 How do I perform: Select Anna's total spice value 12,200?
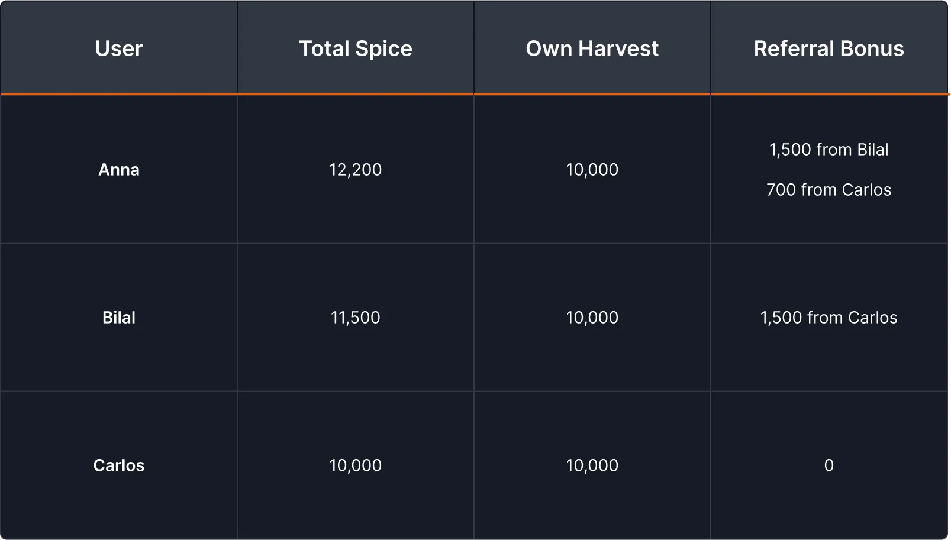coord(356,170)
